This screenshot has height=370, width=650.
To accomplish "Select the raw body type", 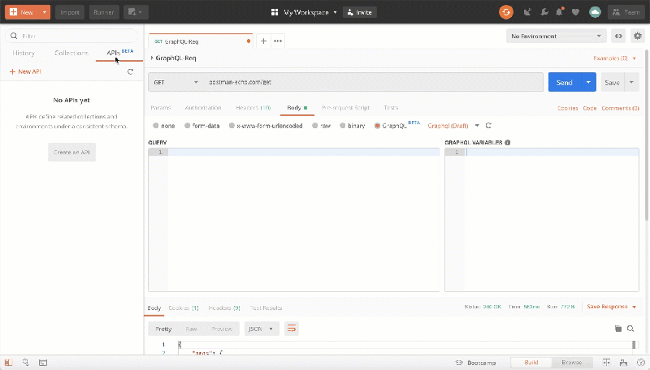I will (x=315, y=126).
